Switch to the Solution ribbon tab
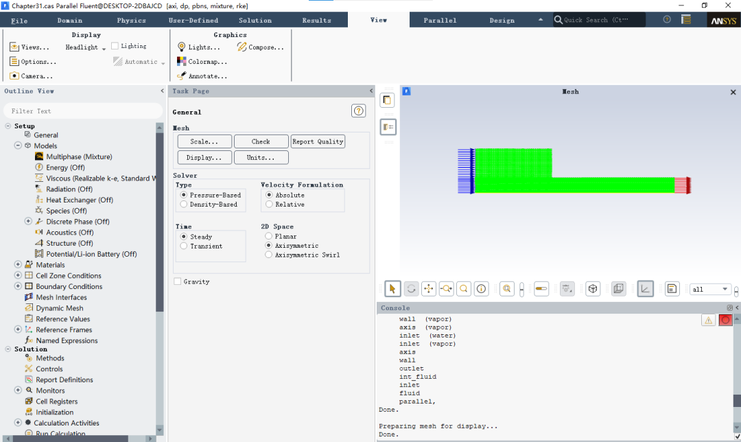741x442 pixels. tap(255, 21)
